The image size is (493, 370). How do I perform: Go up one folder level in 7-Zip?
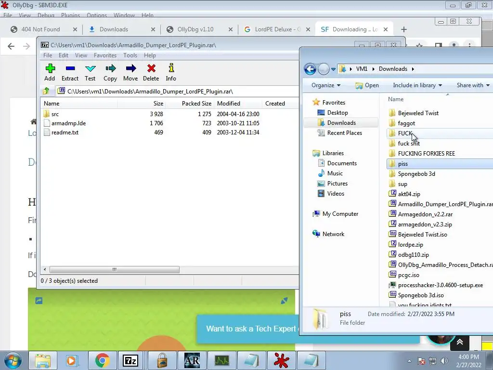point(46,91)
